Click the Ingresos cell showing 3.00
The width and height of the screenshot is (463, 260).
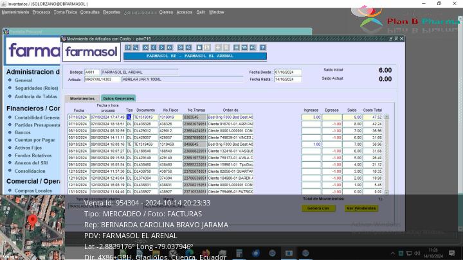point(311,117)
